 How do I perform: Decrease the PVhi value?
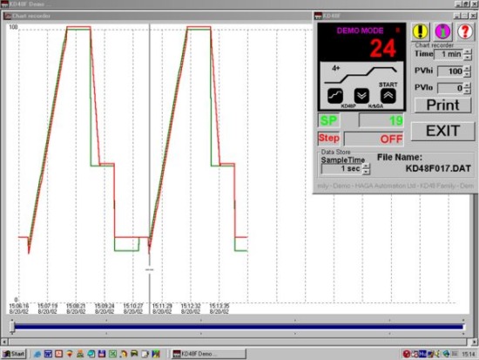pos(467,74)
